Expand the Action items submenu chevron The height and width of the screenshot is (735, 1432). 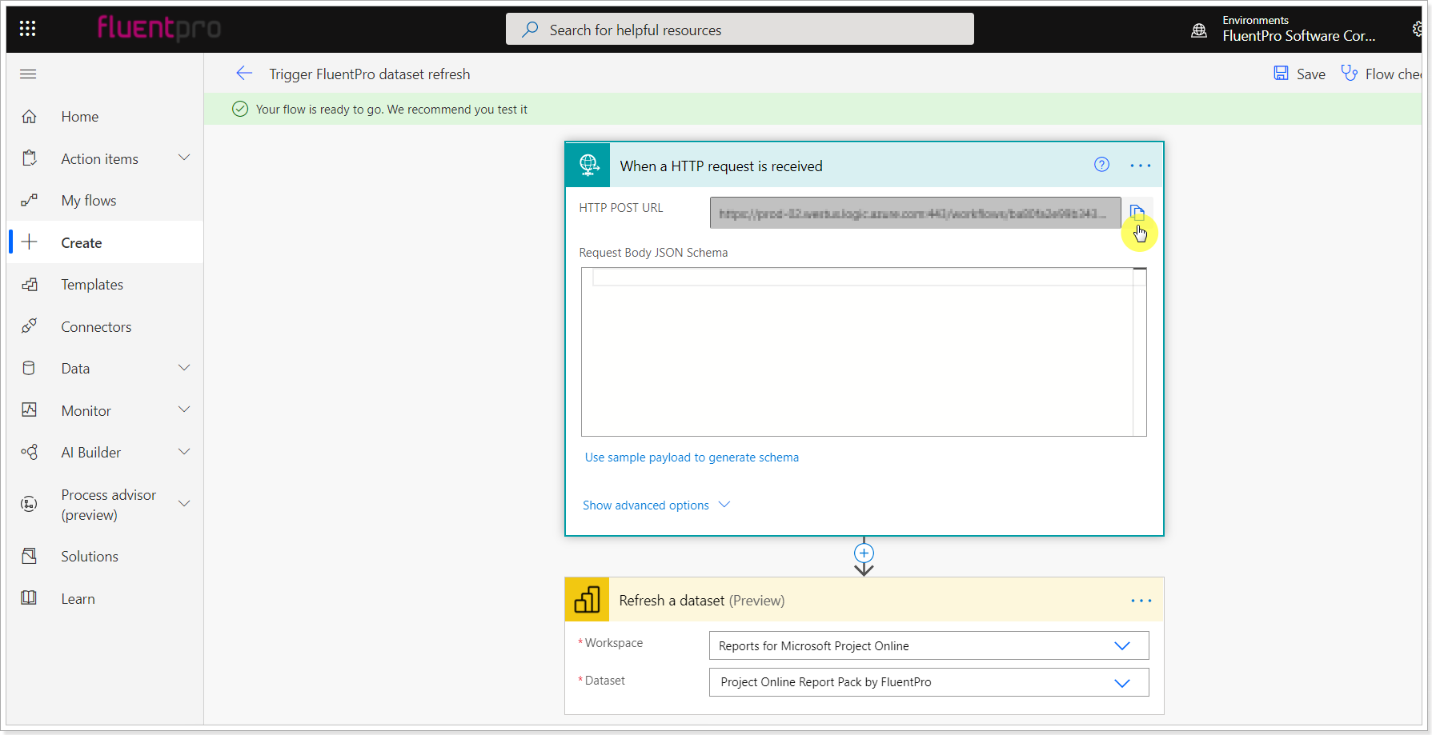184,158
